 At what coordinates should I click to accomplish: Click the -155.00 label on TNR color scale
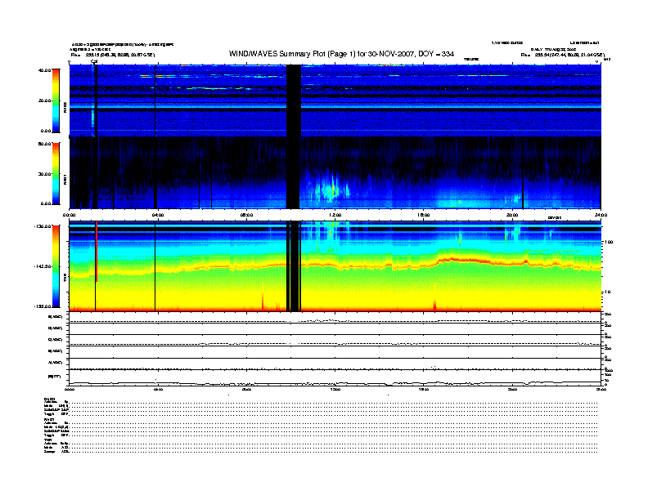[43, 306]
